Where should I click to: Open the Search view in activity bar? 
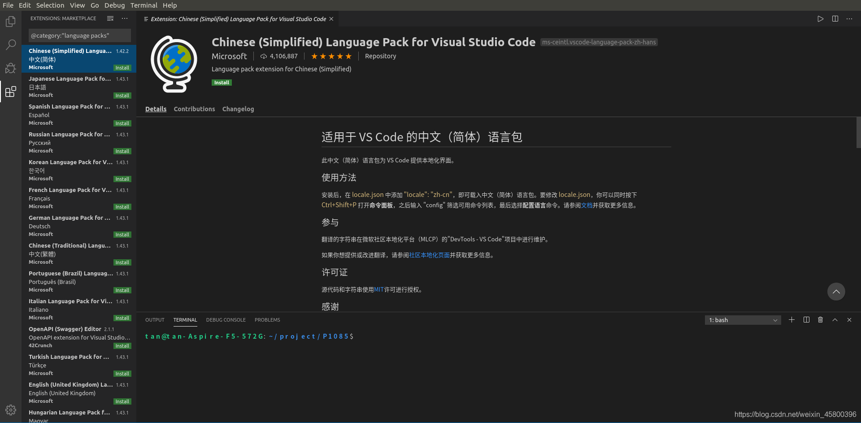11,45
